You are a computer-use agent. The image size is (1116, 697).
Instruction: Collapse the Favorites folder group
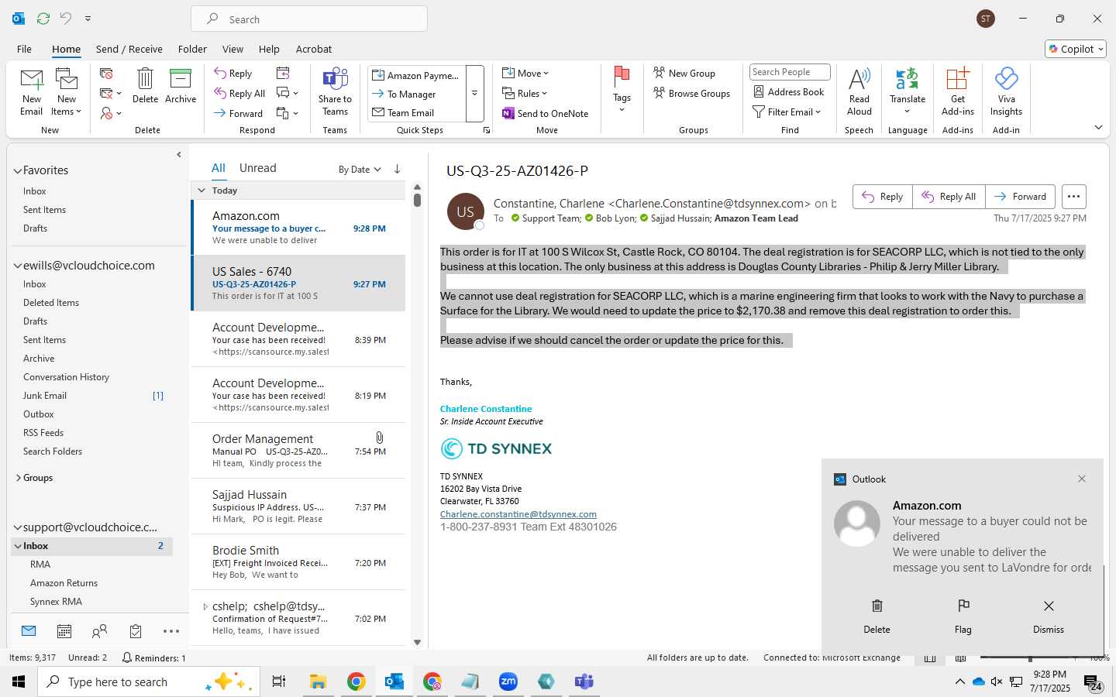[17, 170]
